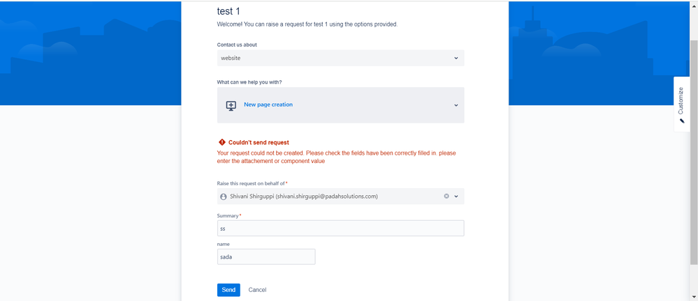The width and height of the screenshot is (698, 301).
Task: Click Shivani Shirguppi's email text in the field
Action: [x=327, y=196]
